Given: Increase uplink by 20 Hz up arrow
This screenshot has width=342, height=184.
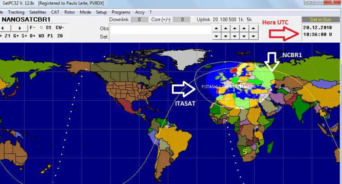Looking at the screenshot, I should [216, 28].
